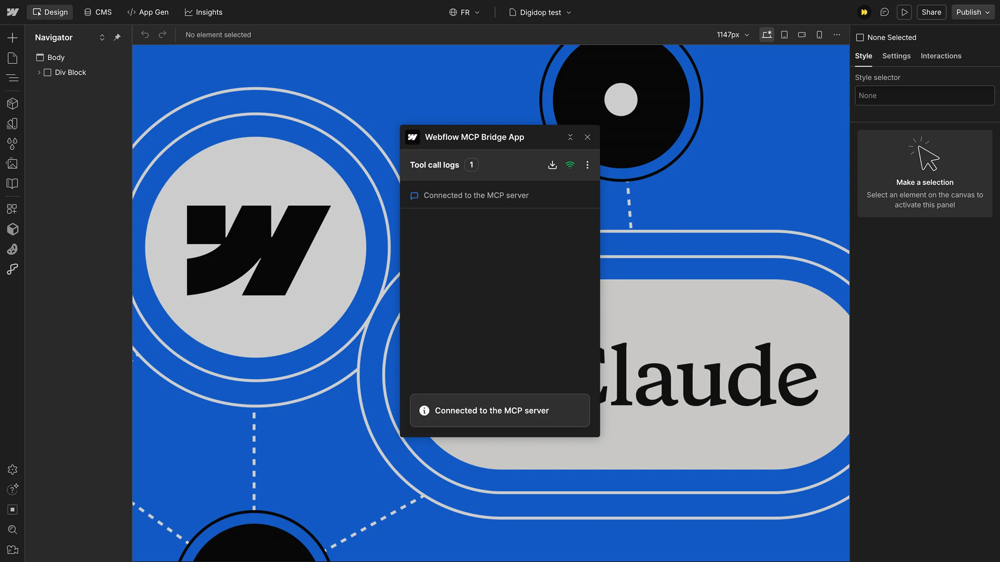The height and width of the screenshot is (562, 1000).
Task: Switch to Design mode
Action: coord(50,12)
